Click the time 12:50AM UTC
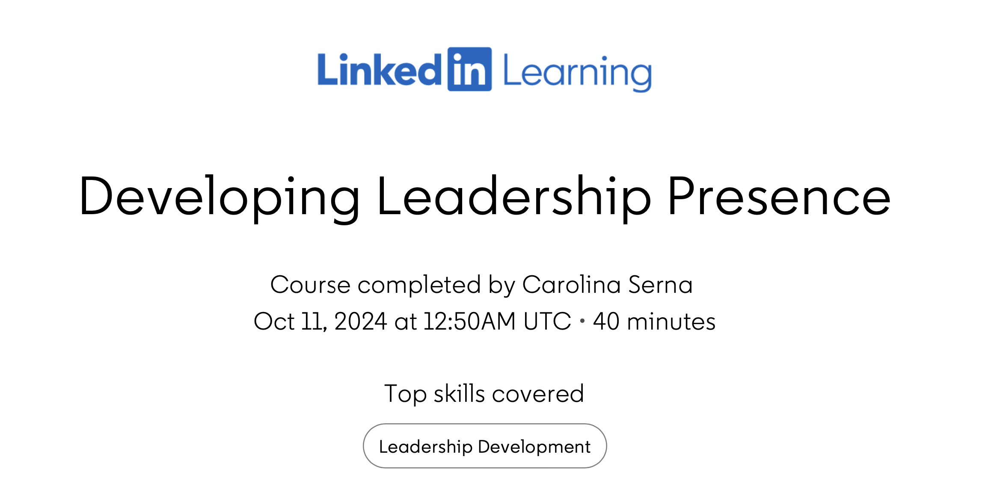 [497, 321]
